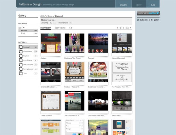Image resolution: width=176 pixels, height=135 pixels.
Task: Select the Springboards pattern label
Action: pos(28,69)
